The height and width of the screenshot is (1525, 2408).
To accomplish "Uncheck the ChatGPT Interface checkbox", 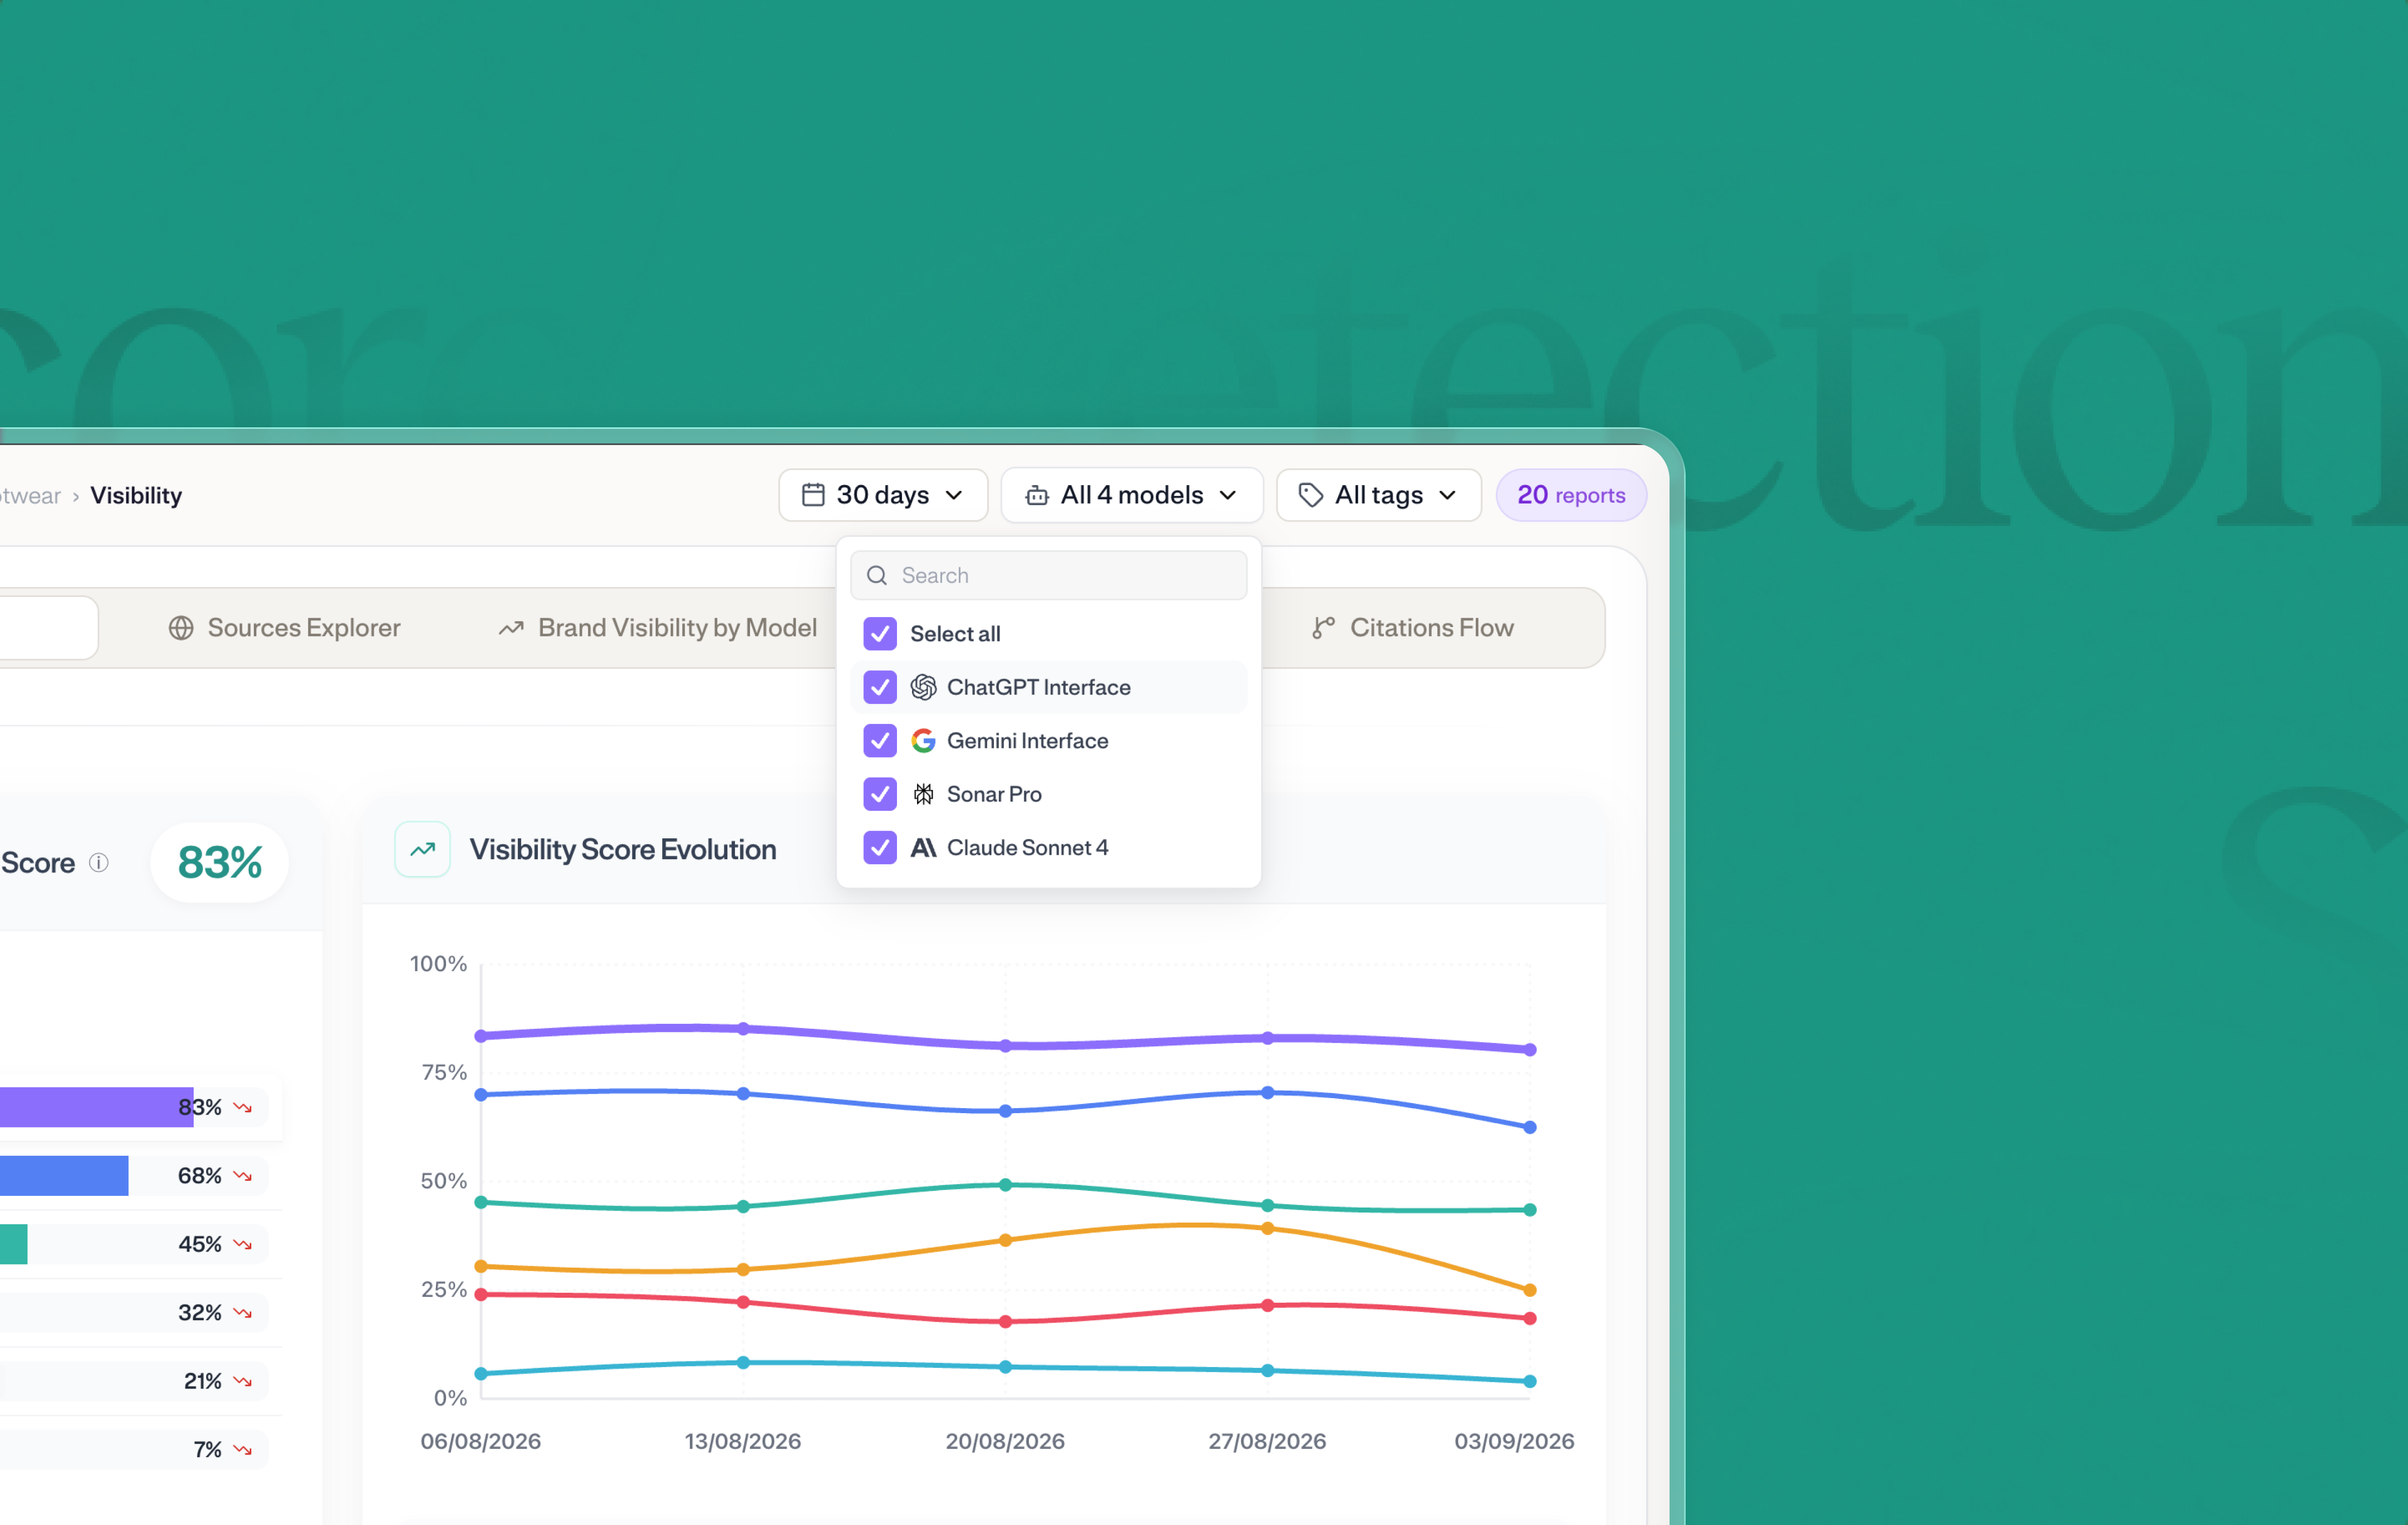I will coord(880,687).
